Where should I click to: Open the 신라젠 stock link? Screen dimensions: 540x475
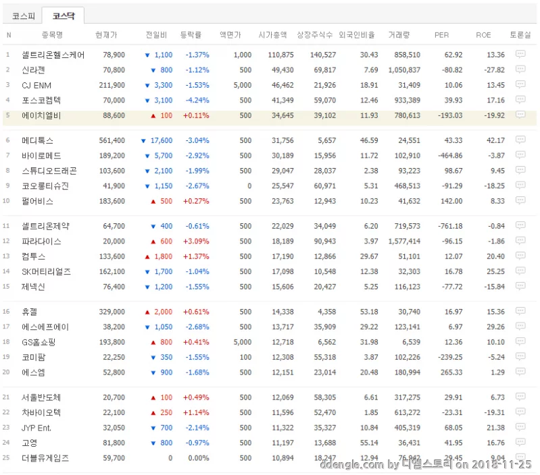click(33, 69)
